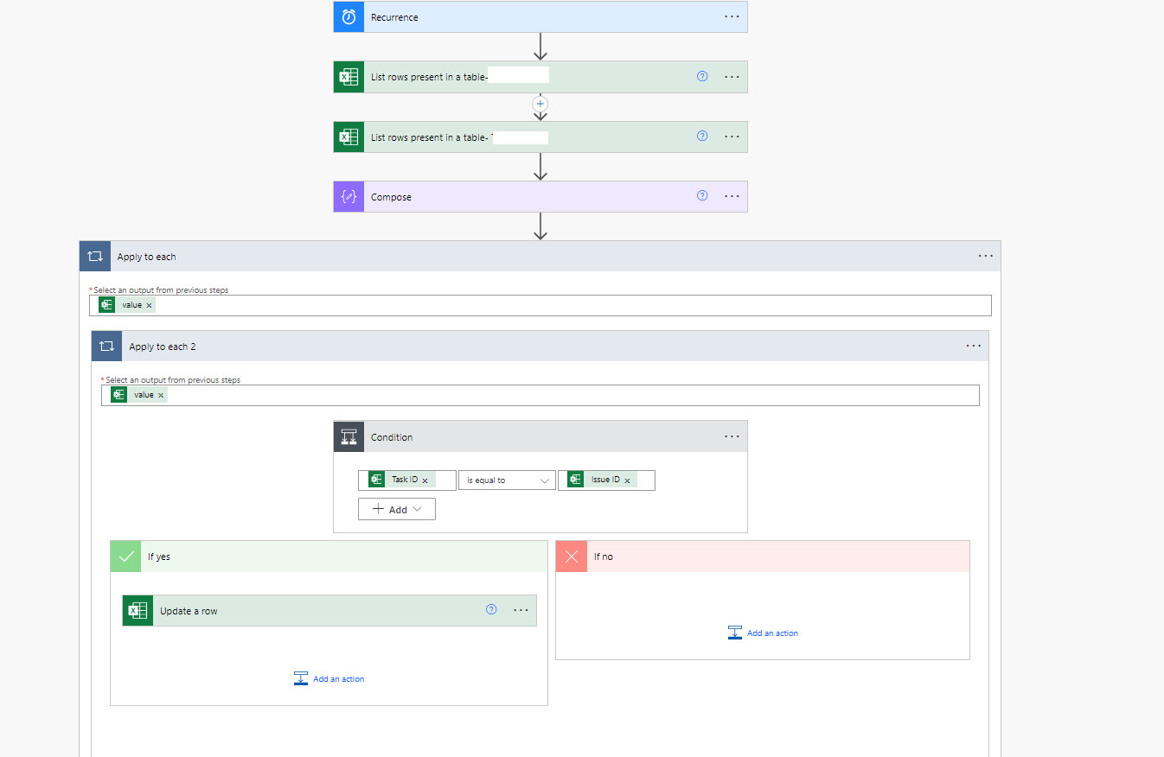1164x757 pixels.
Task: Open help tooltip on the Compose action
Action: (701, 195)
